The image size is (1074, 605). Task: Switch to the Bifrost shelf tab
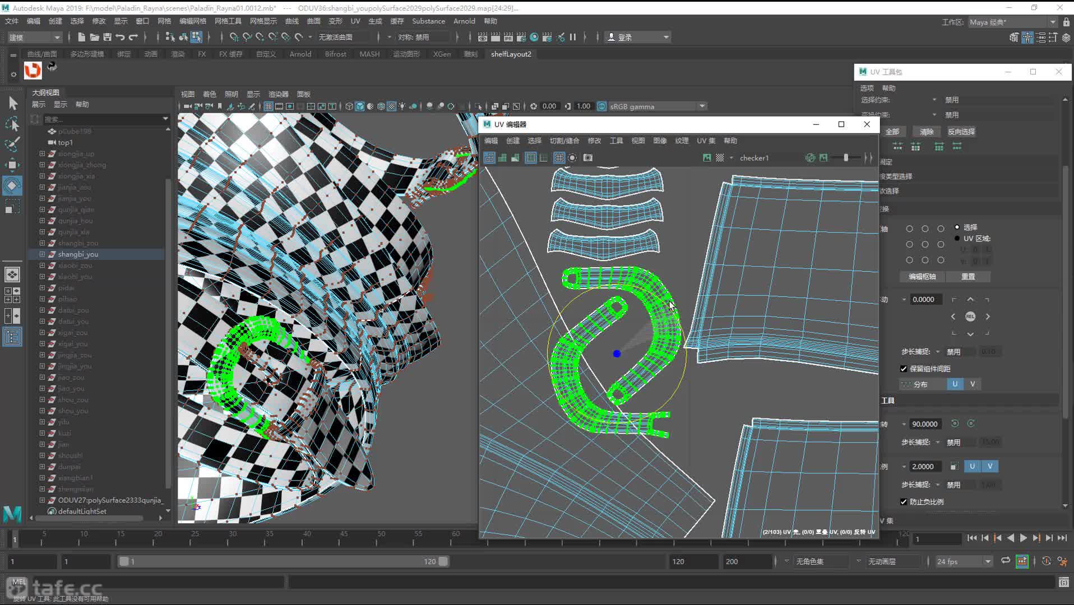click(x=335, y=54)
